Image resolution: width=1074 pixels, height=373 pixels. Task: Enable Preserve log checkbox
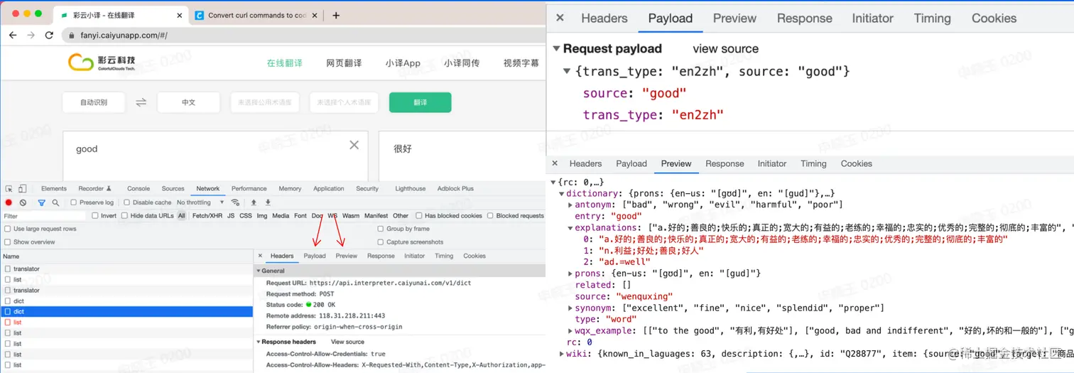pyautogui.click(x=74, y=202)
